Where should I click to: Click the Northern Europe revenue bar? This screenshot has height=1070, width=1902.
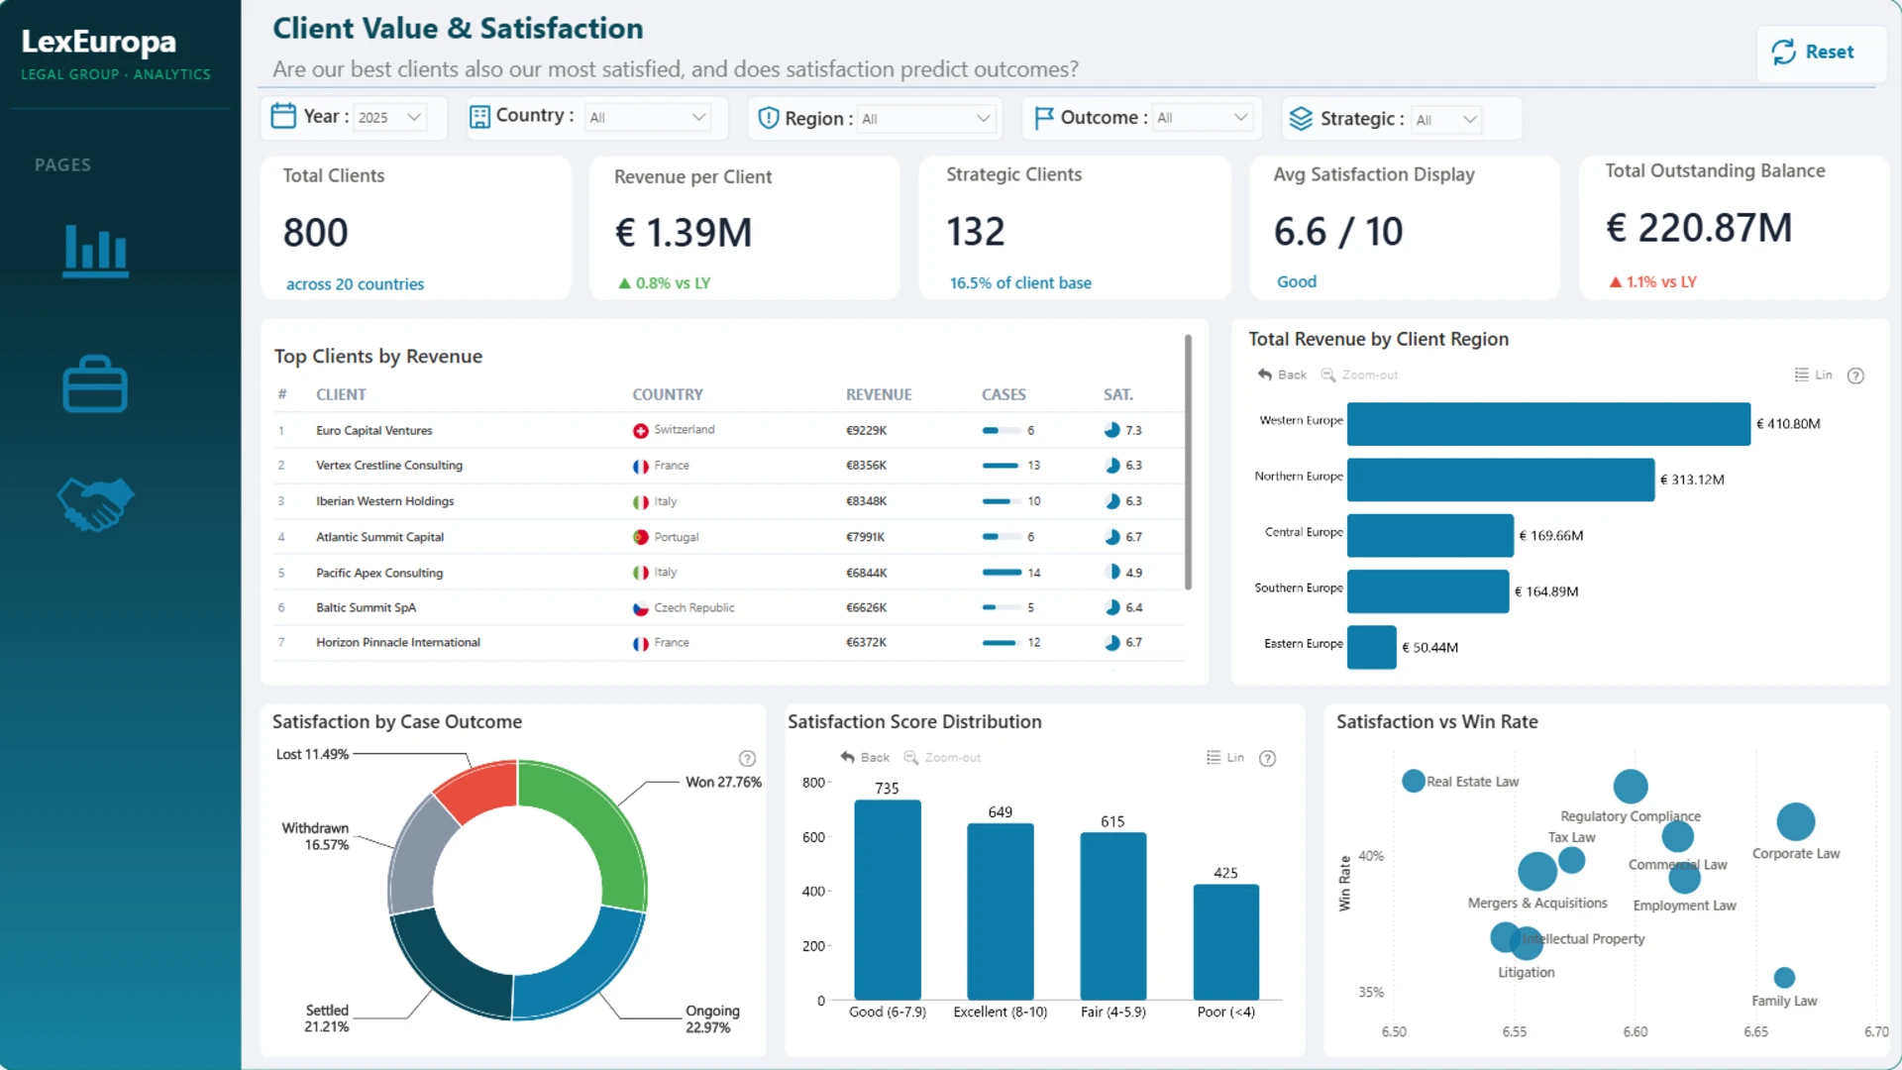(1501, 480)
